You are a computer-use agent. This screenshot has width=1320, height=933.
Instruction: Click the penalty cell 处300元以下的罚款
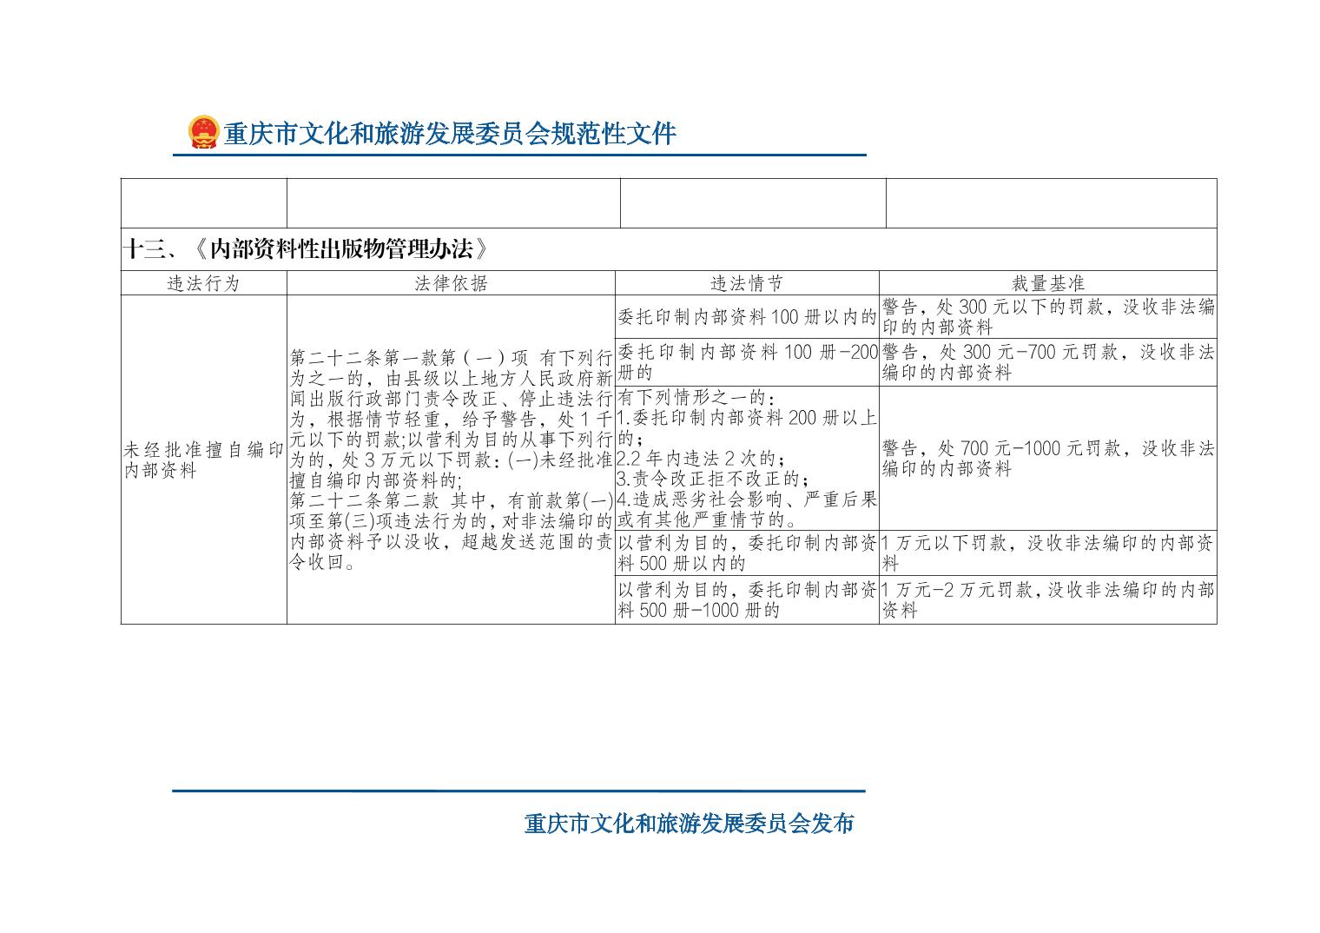pyautogui.click(x=1047, y=317)
